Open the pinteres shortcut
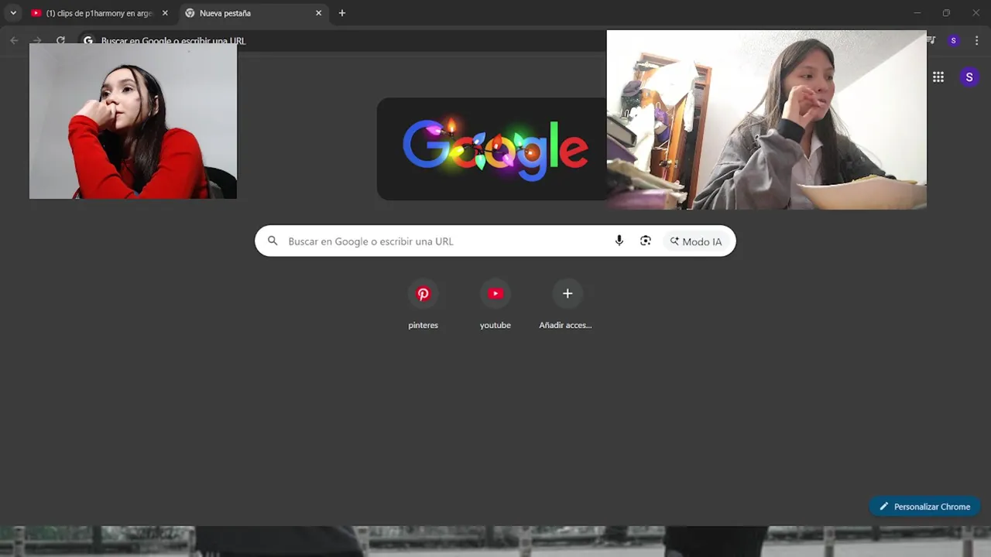 423,303
